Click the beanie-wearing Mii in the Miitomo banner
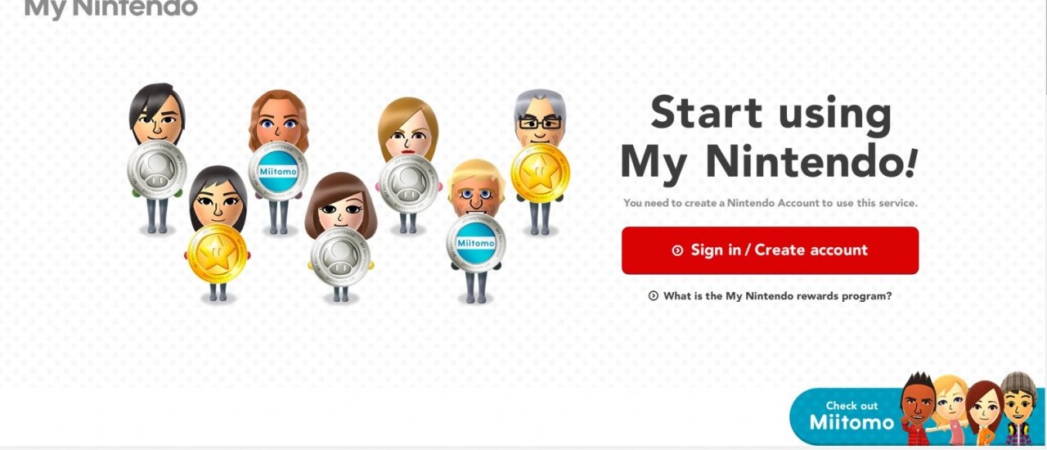The height and width of the screenshot is (450, 1047). tap(1019, 407)
